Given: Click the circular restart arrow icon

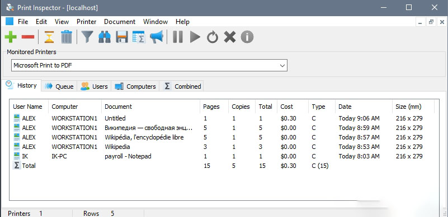Looking at the screenshot, I should click(213, 37).
